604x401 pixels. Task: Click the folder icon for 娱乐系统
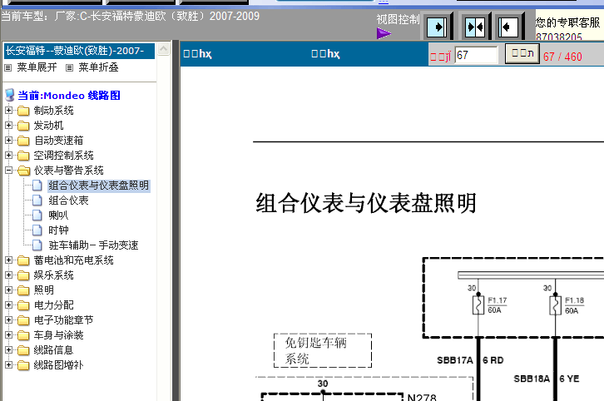[23, 276]
